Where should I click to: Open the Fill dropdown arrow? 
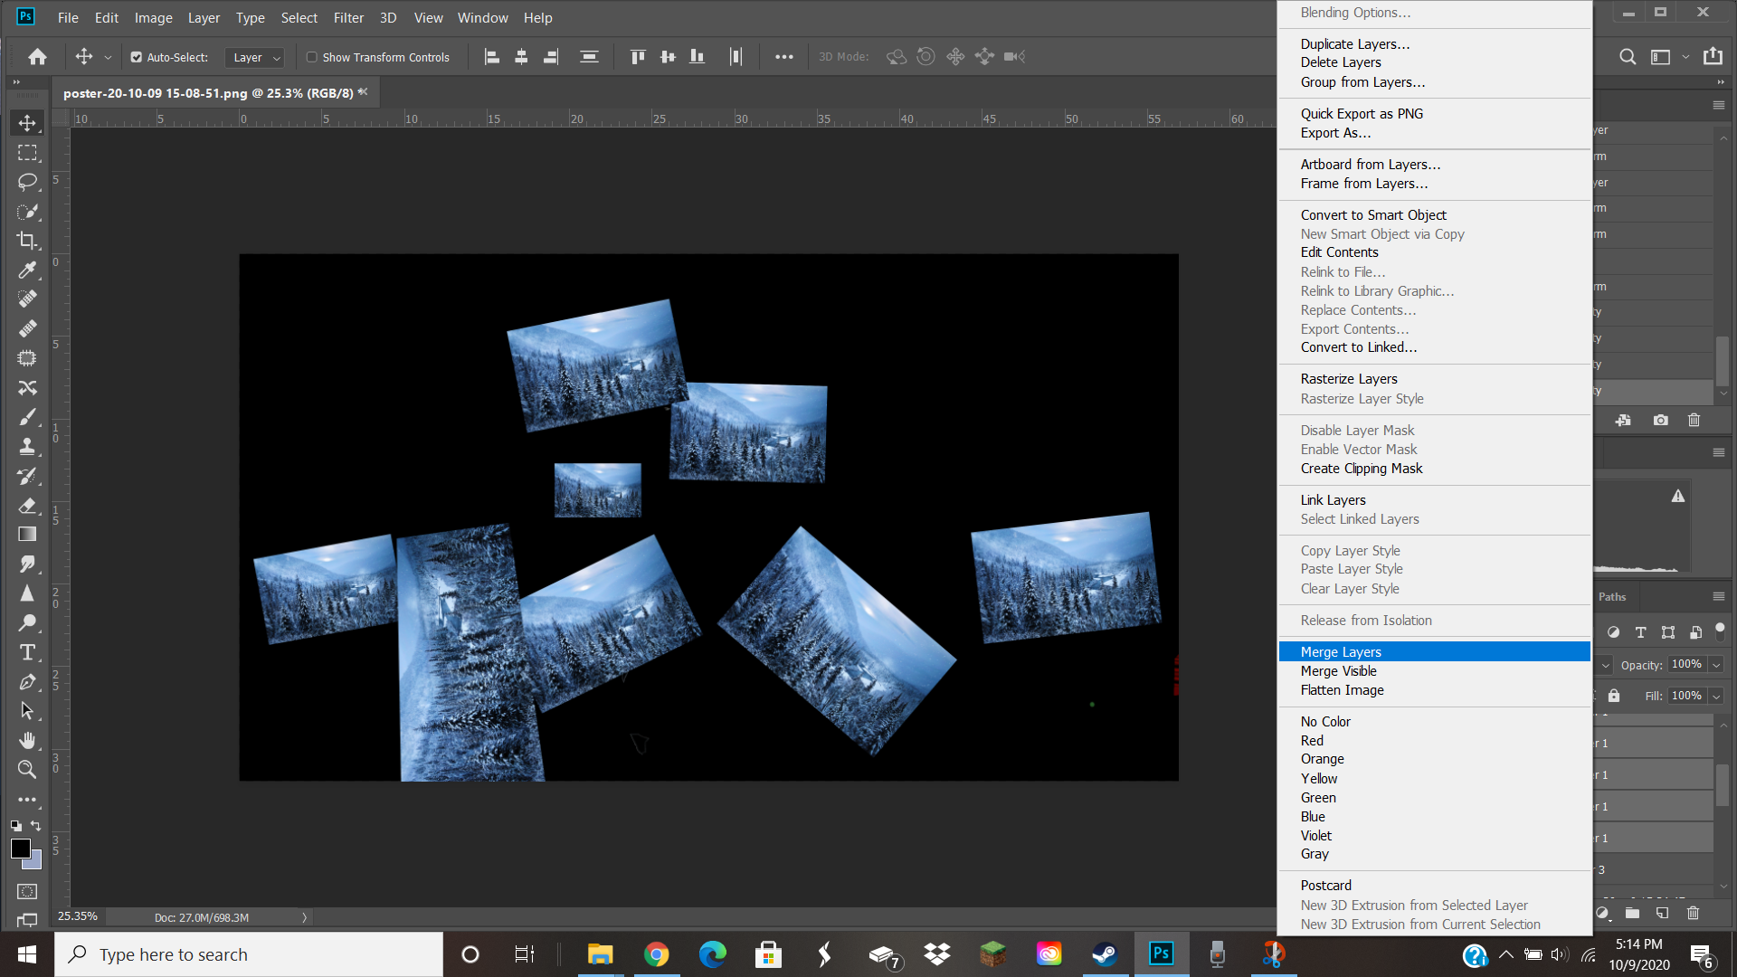click(x=1716, y=697)
